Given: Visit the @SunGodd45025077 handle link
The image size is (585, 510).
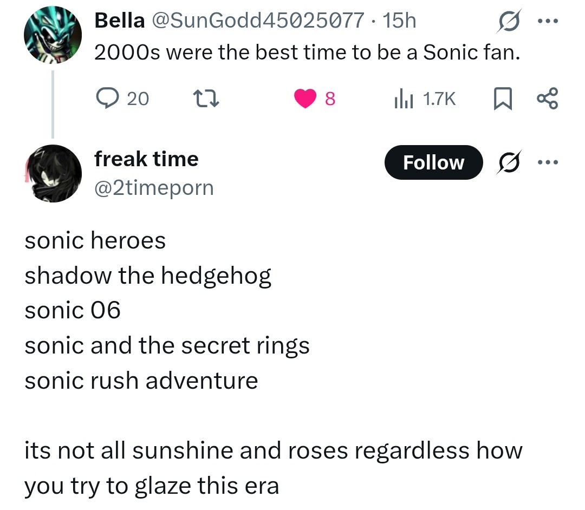Looking at the screenshot, I should pos(258,21).
